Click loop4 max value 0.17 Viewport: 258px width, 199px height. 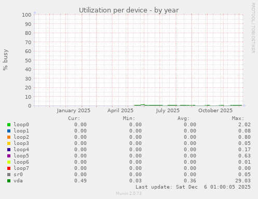(245, 150)
